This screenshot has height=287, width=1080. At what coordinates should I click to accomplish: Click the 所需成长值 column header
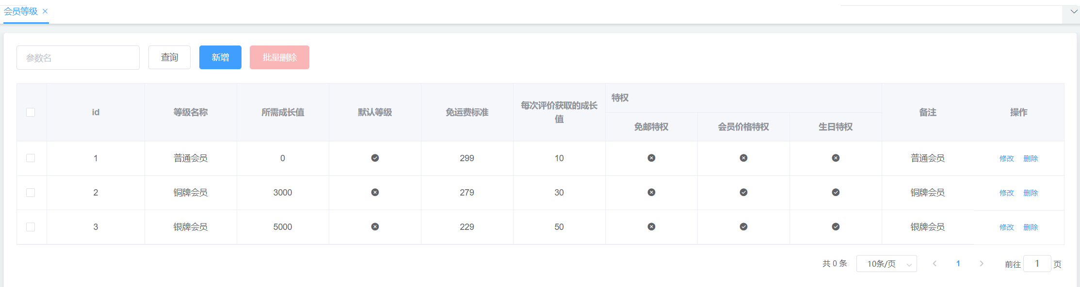click(283, 112)
